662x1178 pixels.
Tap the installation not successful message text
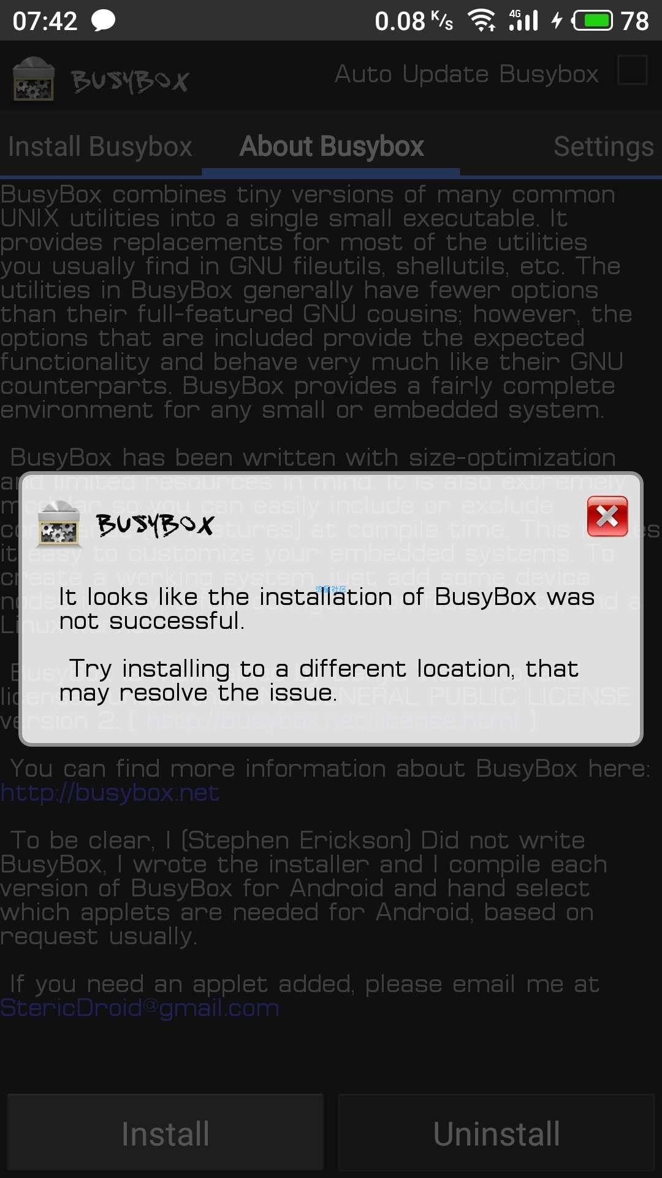(x=327, y=609)
